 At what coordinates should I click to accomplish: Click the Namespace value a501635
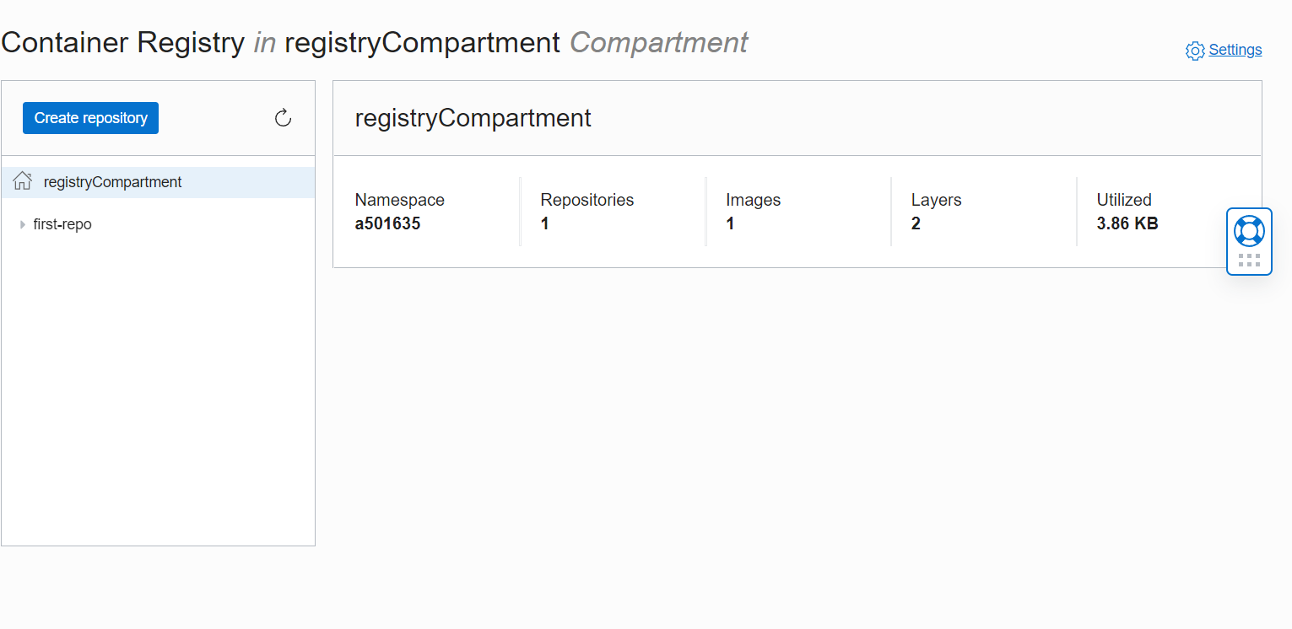click(x=388, y=223)
